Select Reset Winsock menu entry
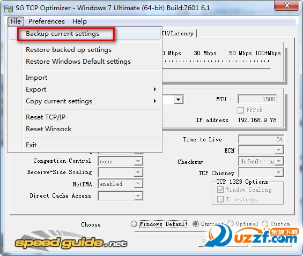This screenshot has height=256, width=303. [84, 129]
